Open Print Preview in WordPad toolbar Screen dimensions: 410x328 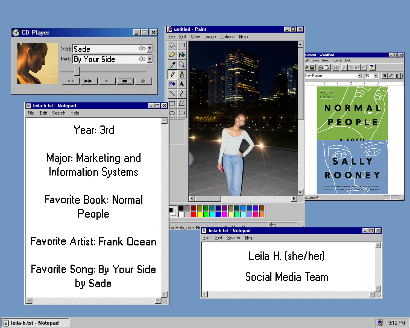pos(327,67)
